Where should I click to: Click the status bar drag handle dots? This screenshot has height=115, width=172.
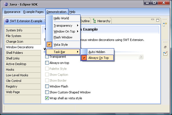click(x=4, y=108)
